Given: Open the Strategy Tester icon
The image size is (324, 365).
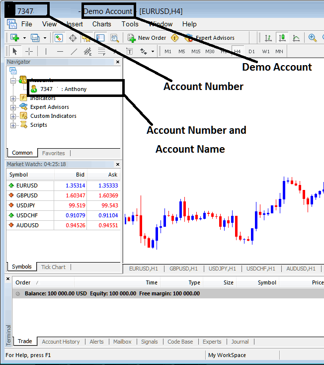Looking at the screenshot, I should (x=114, y=38).
